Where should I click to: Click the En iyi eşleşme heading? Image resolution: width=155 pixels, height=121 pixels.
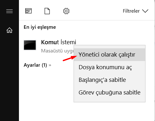(40, 27)
